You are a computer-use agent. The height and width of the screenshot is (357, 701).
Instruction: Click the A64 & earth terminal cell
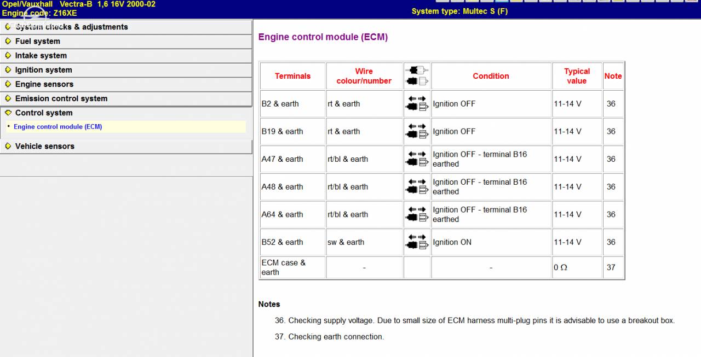click(x=292, y=214)
